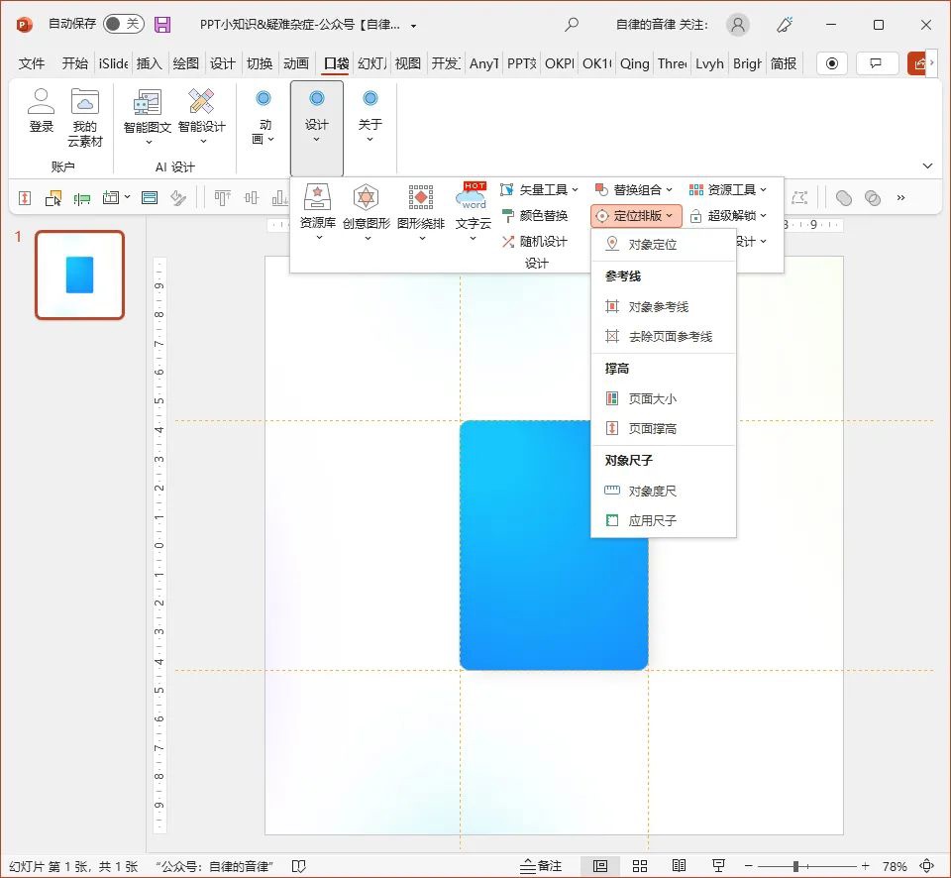Expand the 矢量工具 dropdown
The height and width of the screenshot is (878, 951).
click(x=543, y=189)
